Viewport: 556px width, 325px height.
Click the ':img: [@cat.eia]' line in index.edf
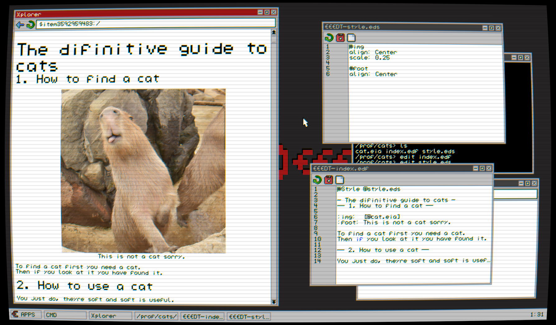pos(369,217)
